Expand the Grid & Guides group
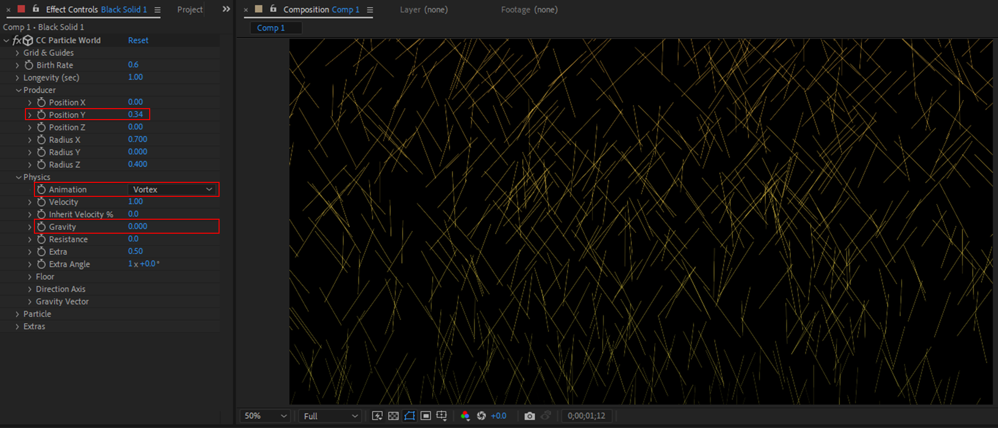998x428 pixels. tap(17, 53)
